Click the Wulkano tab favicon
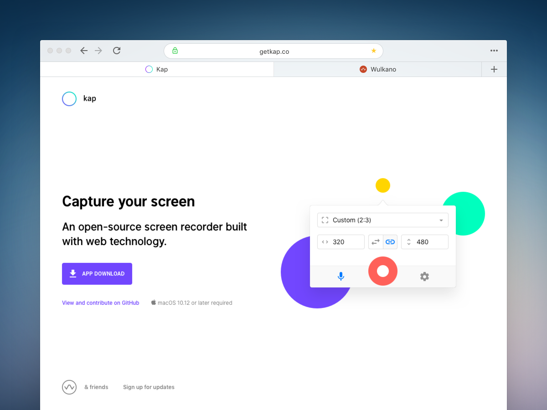The height and width of the screenshot is (410, 547). (363, 69)
